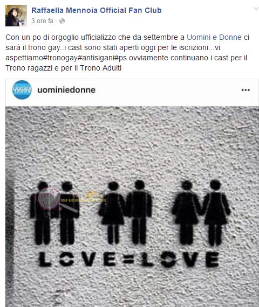Click the two-women couple holding hands stencil
This screenshot has width=259, height=307.
[x=201, y=213]
